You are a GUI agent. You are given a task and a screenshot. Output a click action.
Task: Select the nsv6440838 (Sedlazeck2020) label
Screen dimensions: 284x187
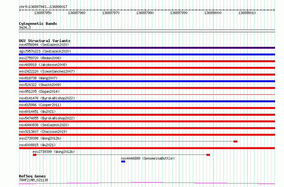(x=44, y=125)
